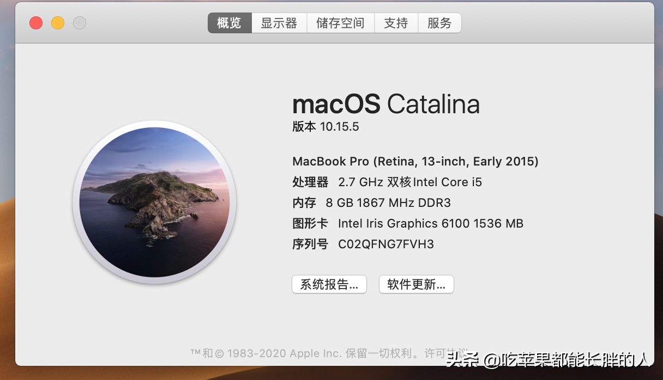Open 系统报告... system report
The image size is (663, 380).
[329, 284]
